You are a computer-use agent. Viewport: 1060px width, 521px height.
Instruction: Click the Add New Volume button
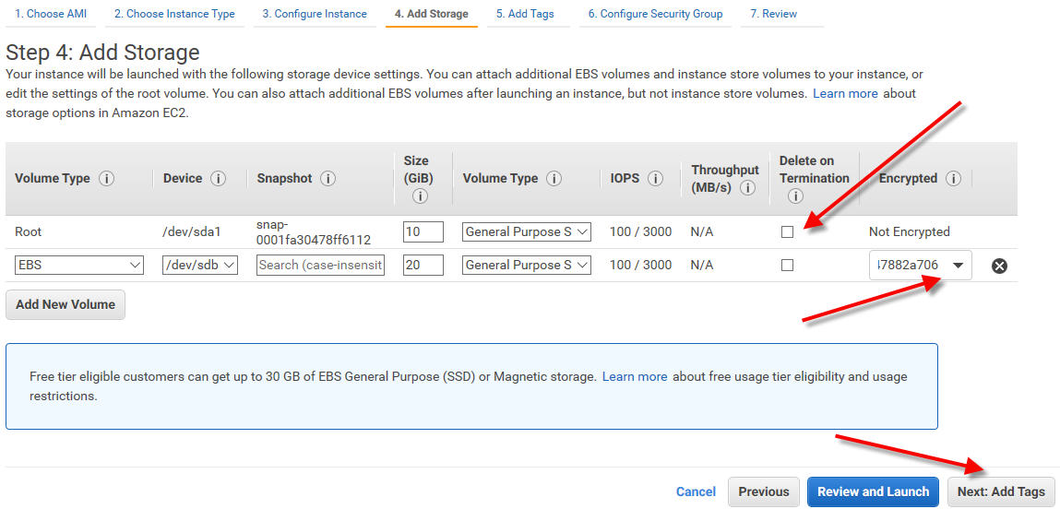click(66, 304)
